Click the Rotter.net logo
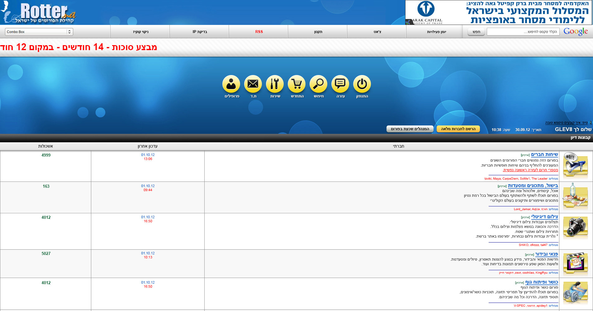The height and width of the screenshot is (311, 593). point(39,12)
